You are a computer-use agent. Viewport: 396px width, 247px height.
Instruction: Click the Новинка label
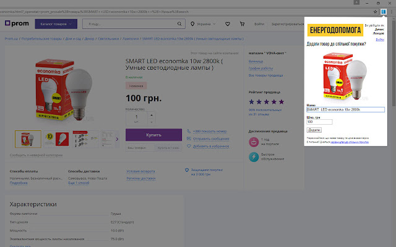136,86
